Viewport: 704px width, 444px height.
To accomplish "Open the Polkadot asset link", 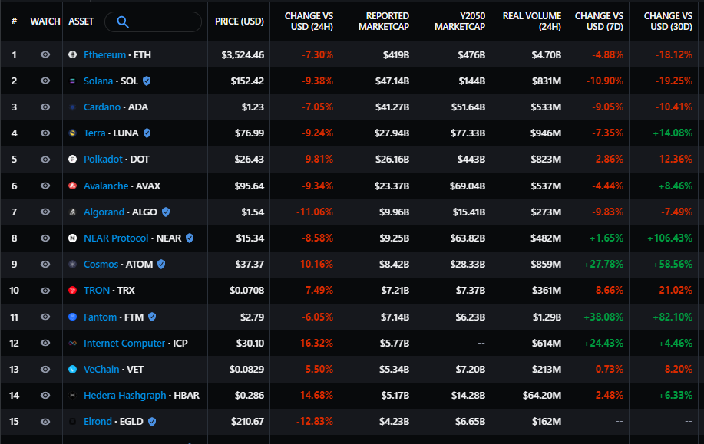I will pos(103,160).
